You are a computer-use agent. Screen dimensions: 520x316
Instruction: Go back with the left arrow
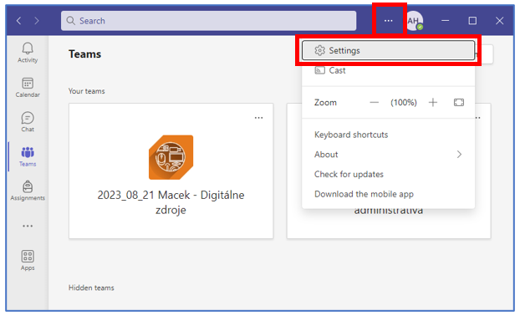click(x=19, y=21)
